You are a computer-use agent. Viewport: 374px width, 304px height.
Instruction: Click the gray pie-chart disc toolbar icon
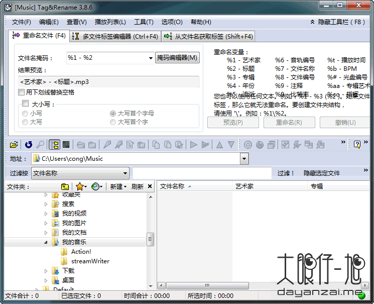coord(260,145)
